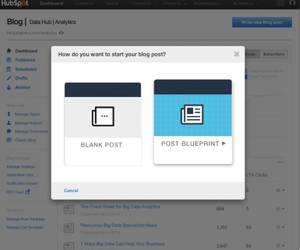This screenshot has height=250, width=300.
Task: Open Manage Authors
Action: coord(28,123)
